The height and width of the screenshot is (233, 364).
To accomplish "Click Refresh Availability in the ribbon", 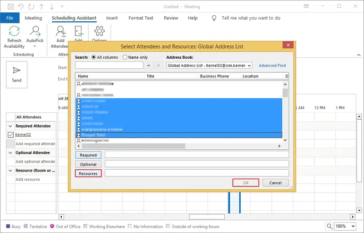I will click(x=14, y=37).
